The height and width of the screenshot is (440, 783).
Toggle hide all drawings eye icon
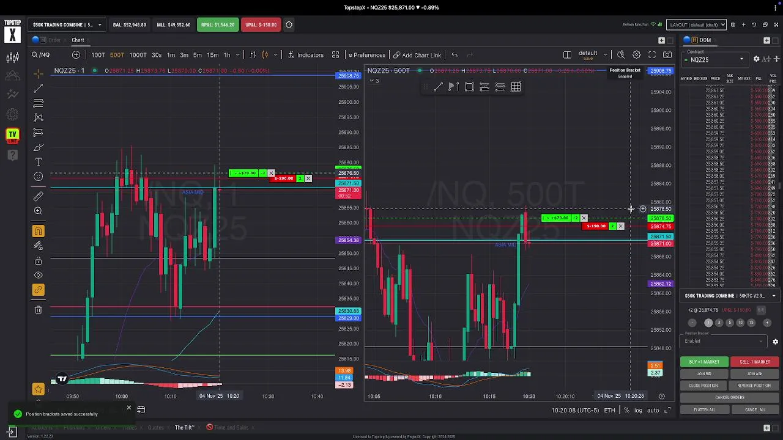point(38,276)
